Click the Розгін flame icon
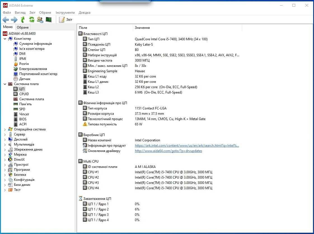The height and width of the screenshot is (234, 314). [x=16, y=64]
